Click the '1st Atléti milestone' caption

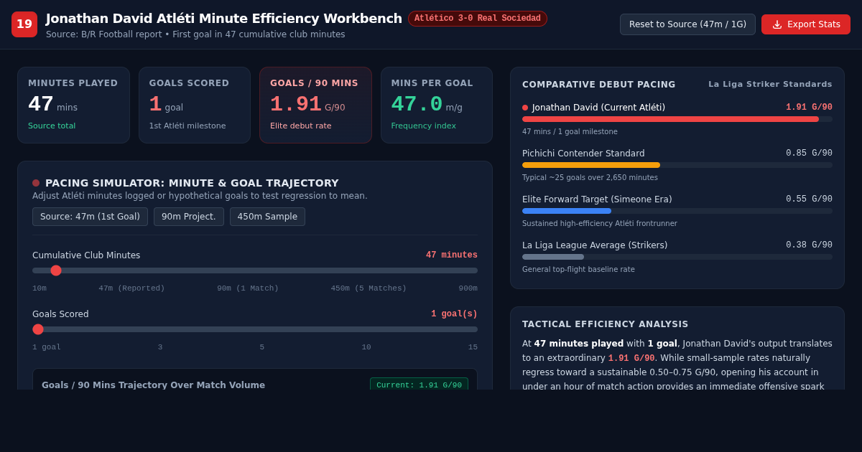pos(187,126)
